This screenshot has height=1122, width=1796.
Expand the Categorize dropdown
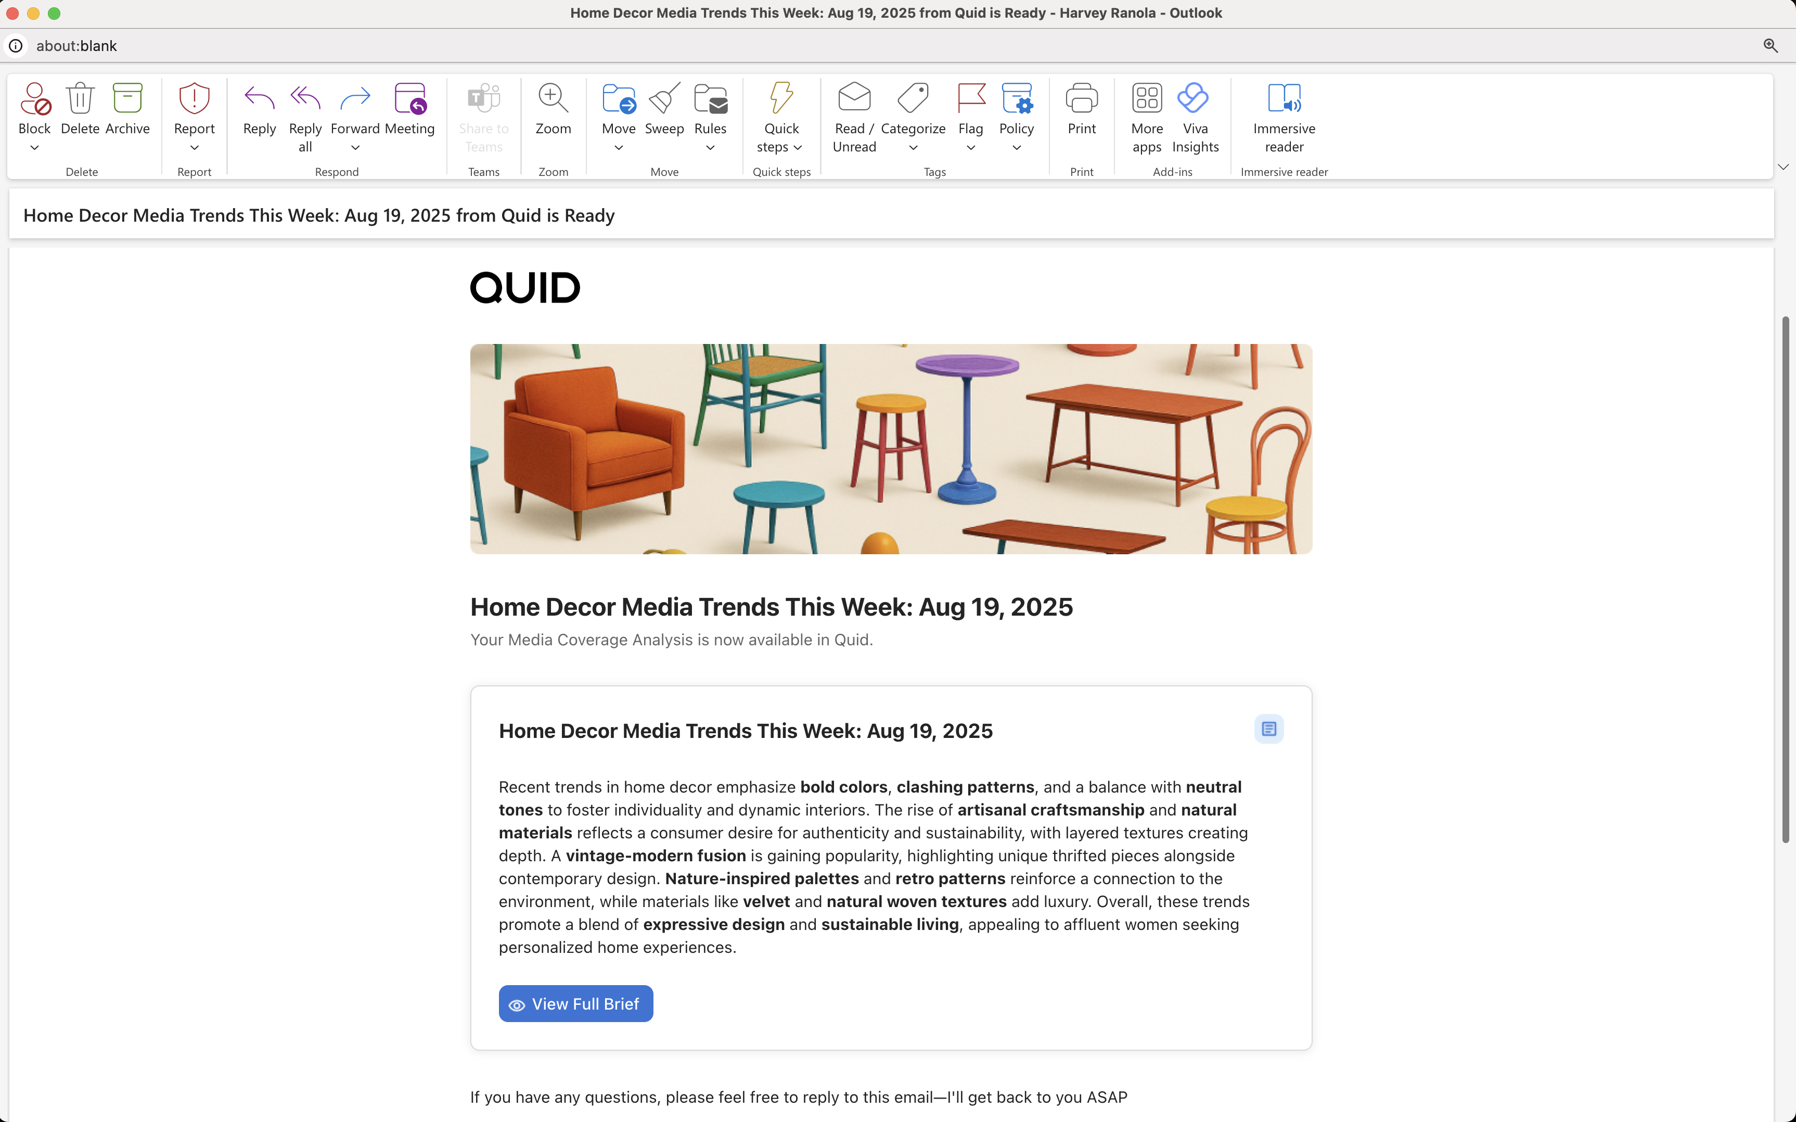click(x=913, y=148)
